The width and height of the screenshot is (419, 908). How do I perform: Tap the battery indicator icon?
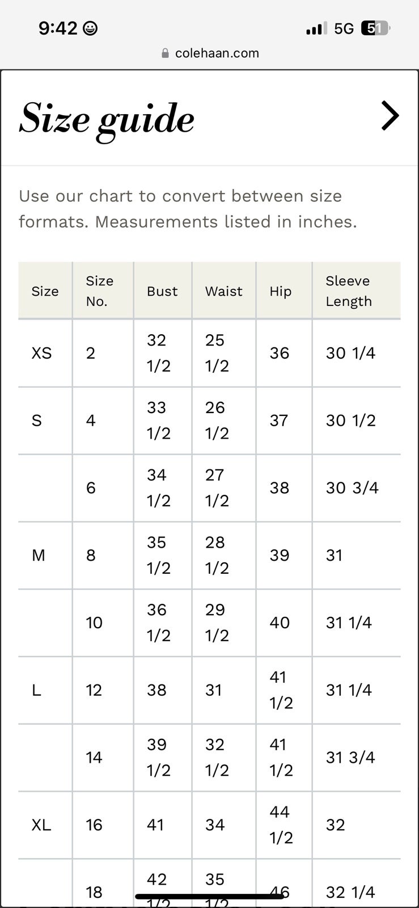coord(376,28)
